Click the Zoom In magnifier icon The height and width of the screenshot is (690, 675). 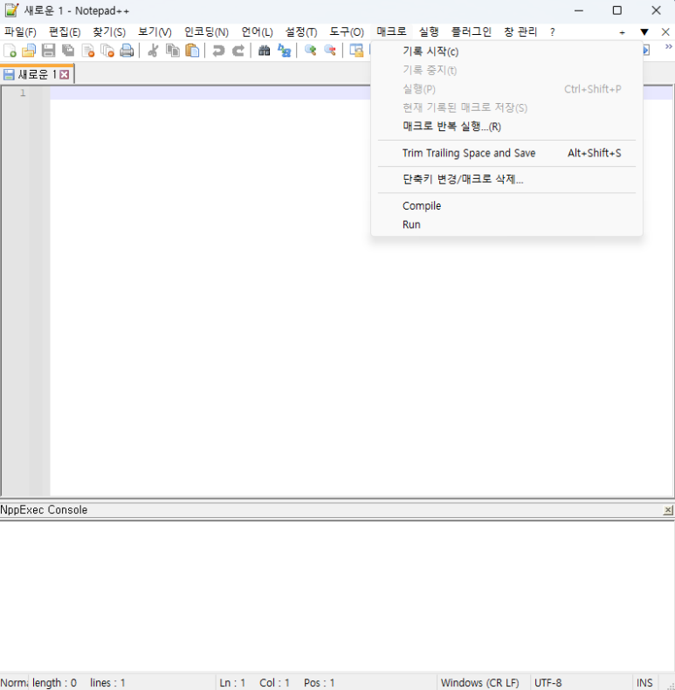[310, 51]
